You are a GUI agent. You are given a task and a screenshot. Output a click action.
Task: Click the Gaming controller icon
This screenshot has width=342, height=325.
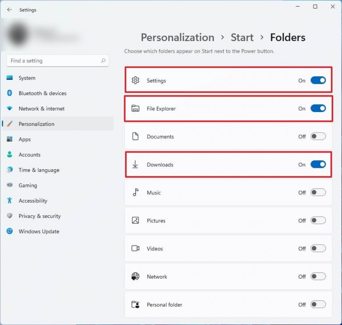[10, 185]
